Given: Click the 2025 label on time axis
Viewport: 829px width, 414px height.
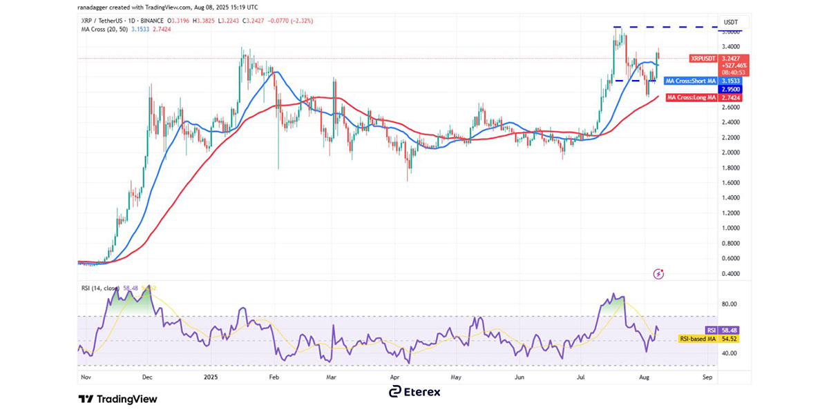Looking at the screenshot, I should tap(211, 378).
